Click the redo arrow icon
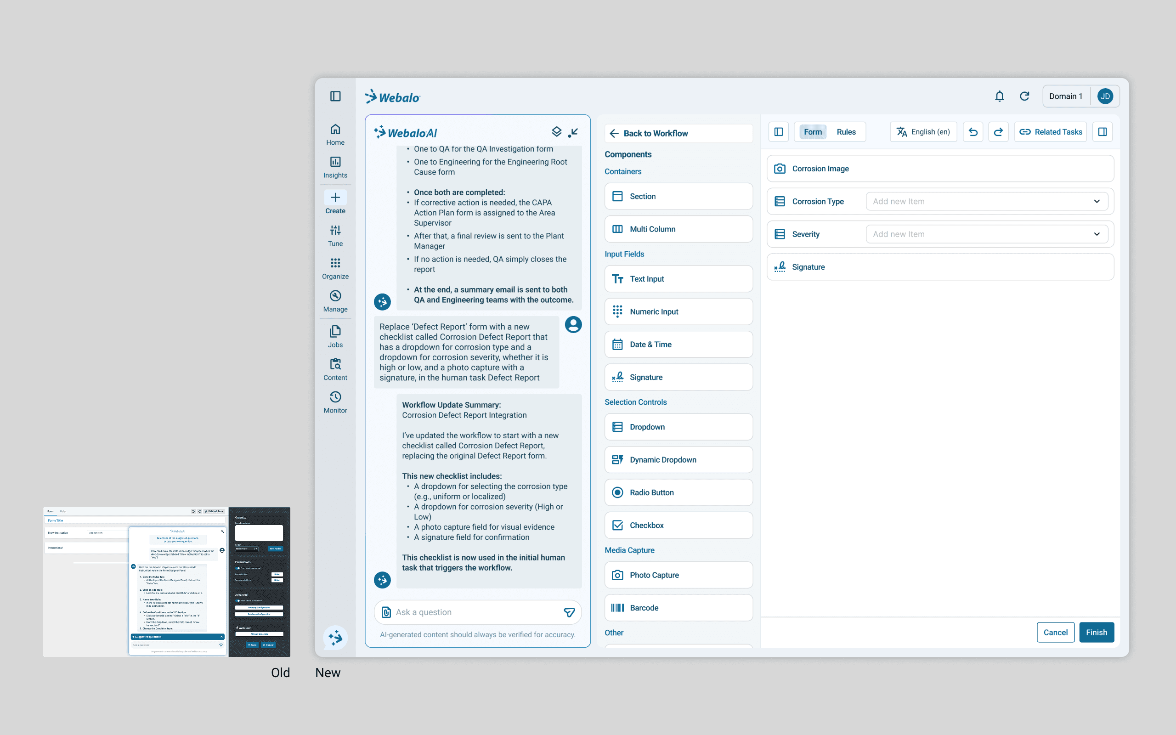 tap(998, 132)
